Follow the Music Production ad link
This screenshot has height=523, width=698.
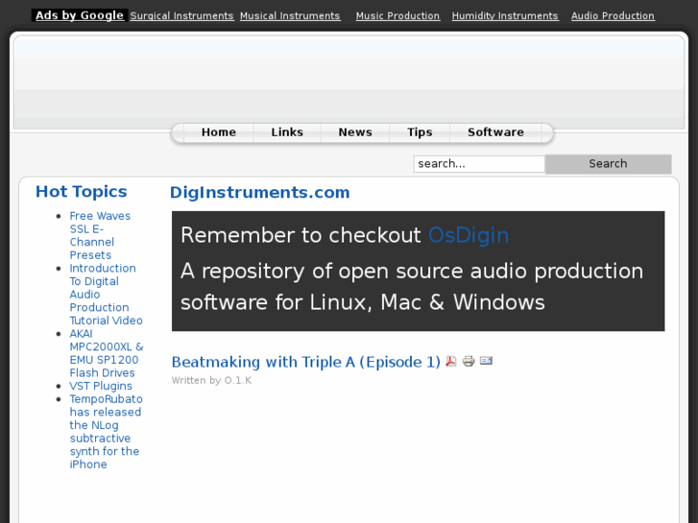coord(397,16)
